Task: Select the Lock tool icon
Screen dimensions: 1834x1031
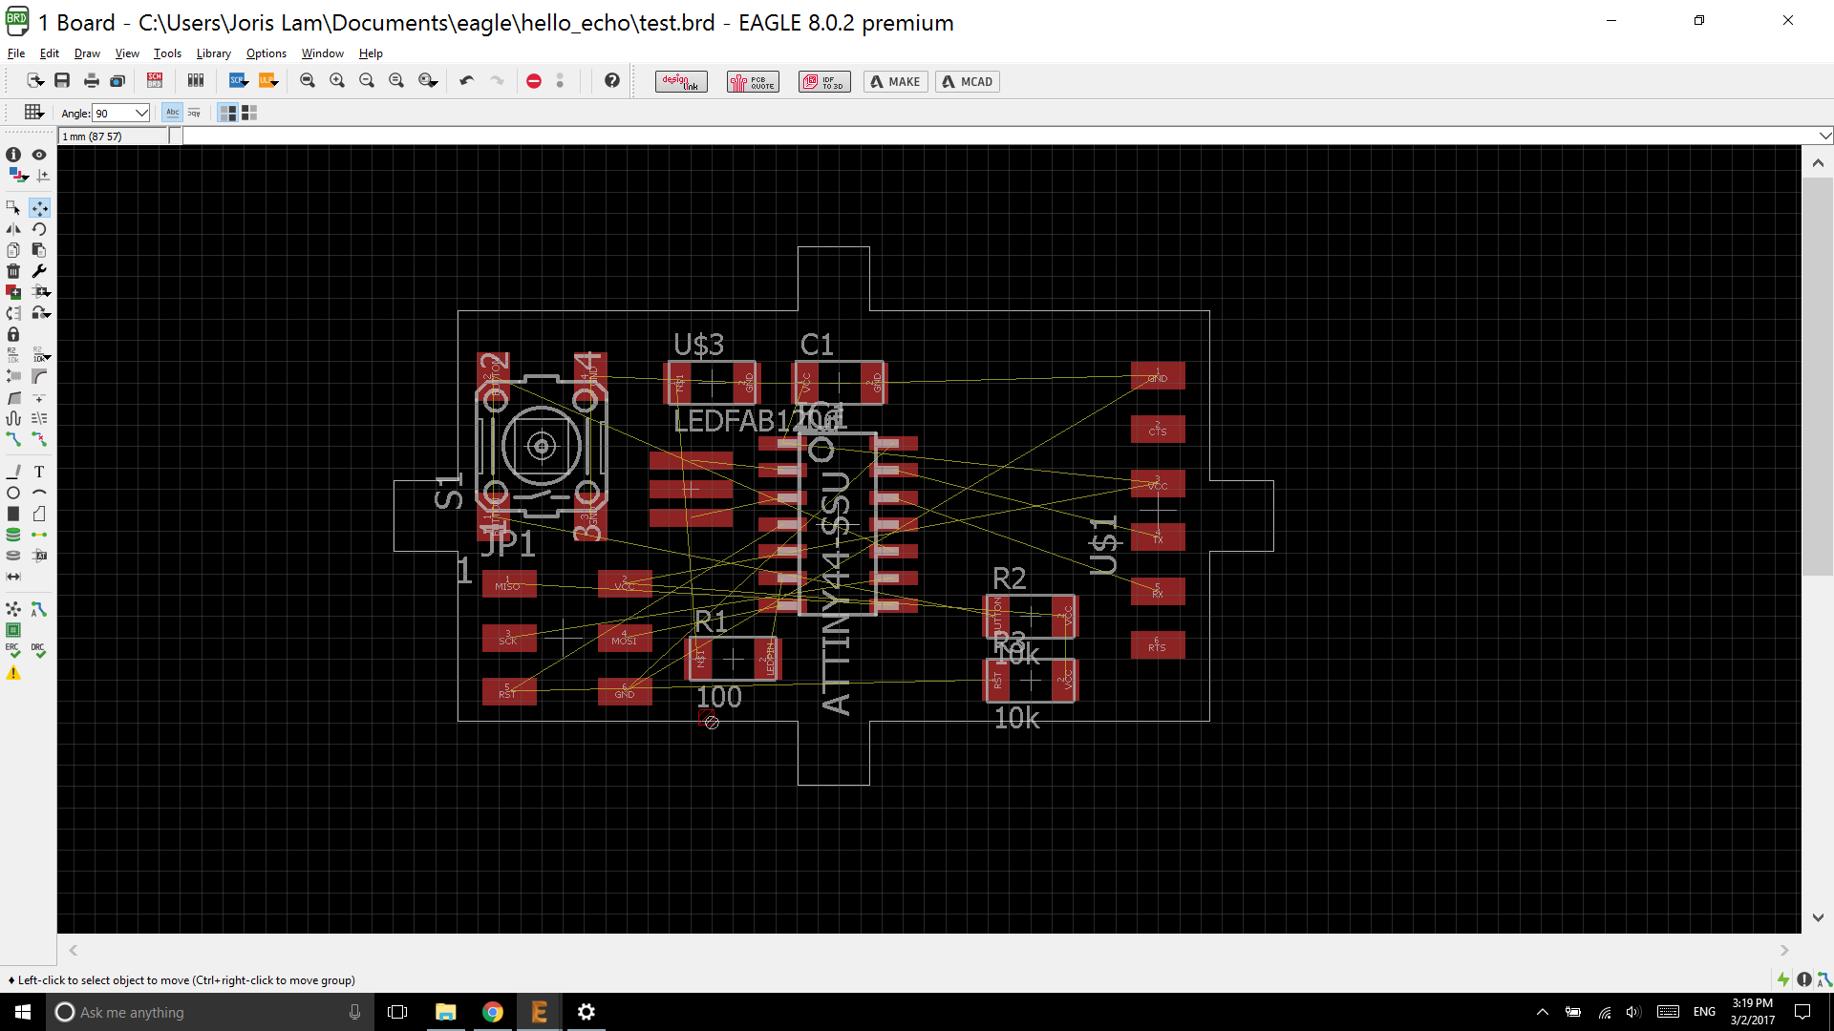Action: click(13, 334)
